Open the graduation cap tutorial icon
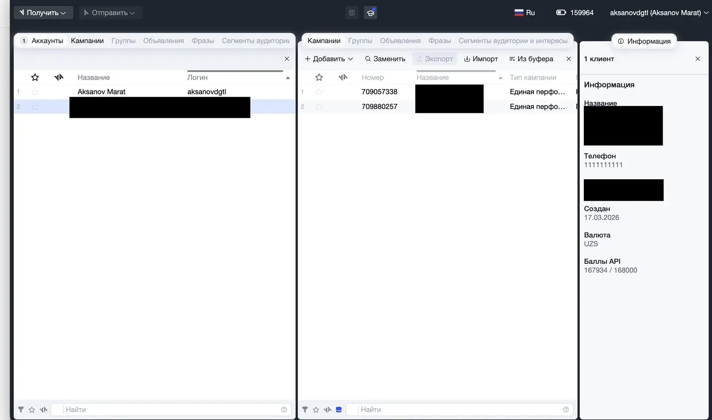The width and height of the screenshot is (712, 420). [x=370, y=13]
